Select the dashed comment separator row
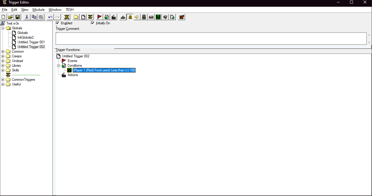Screen dimensions: 372x196 click(x=26, y=75)
